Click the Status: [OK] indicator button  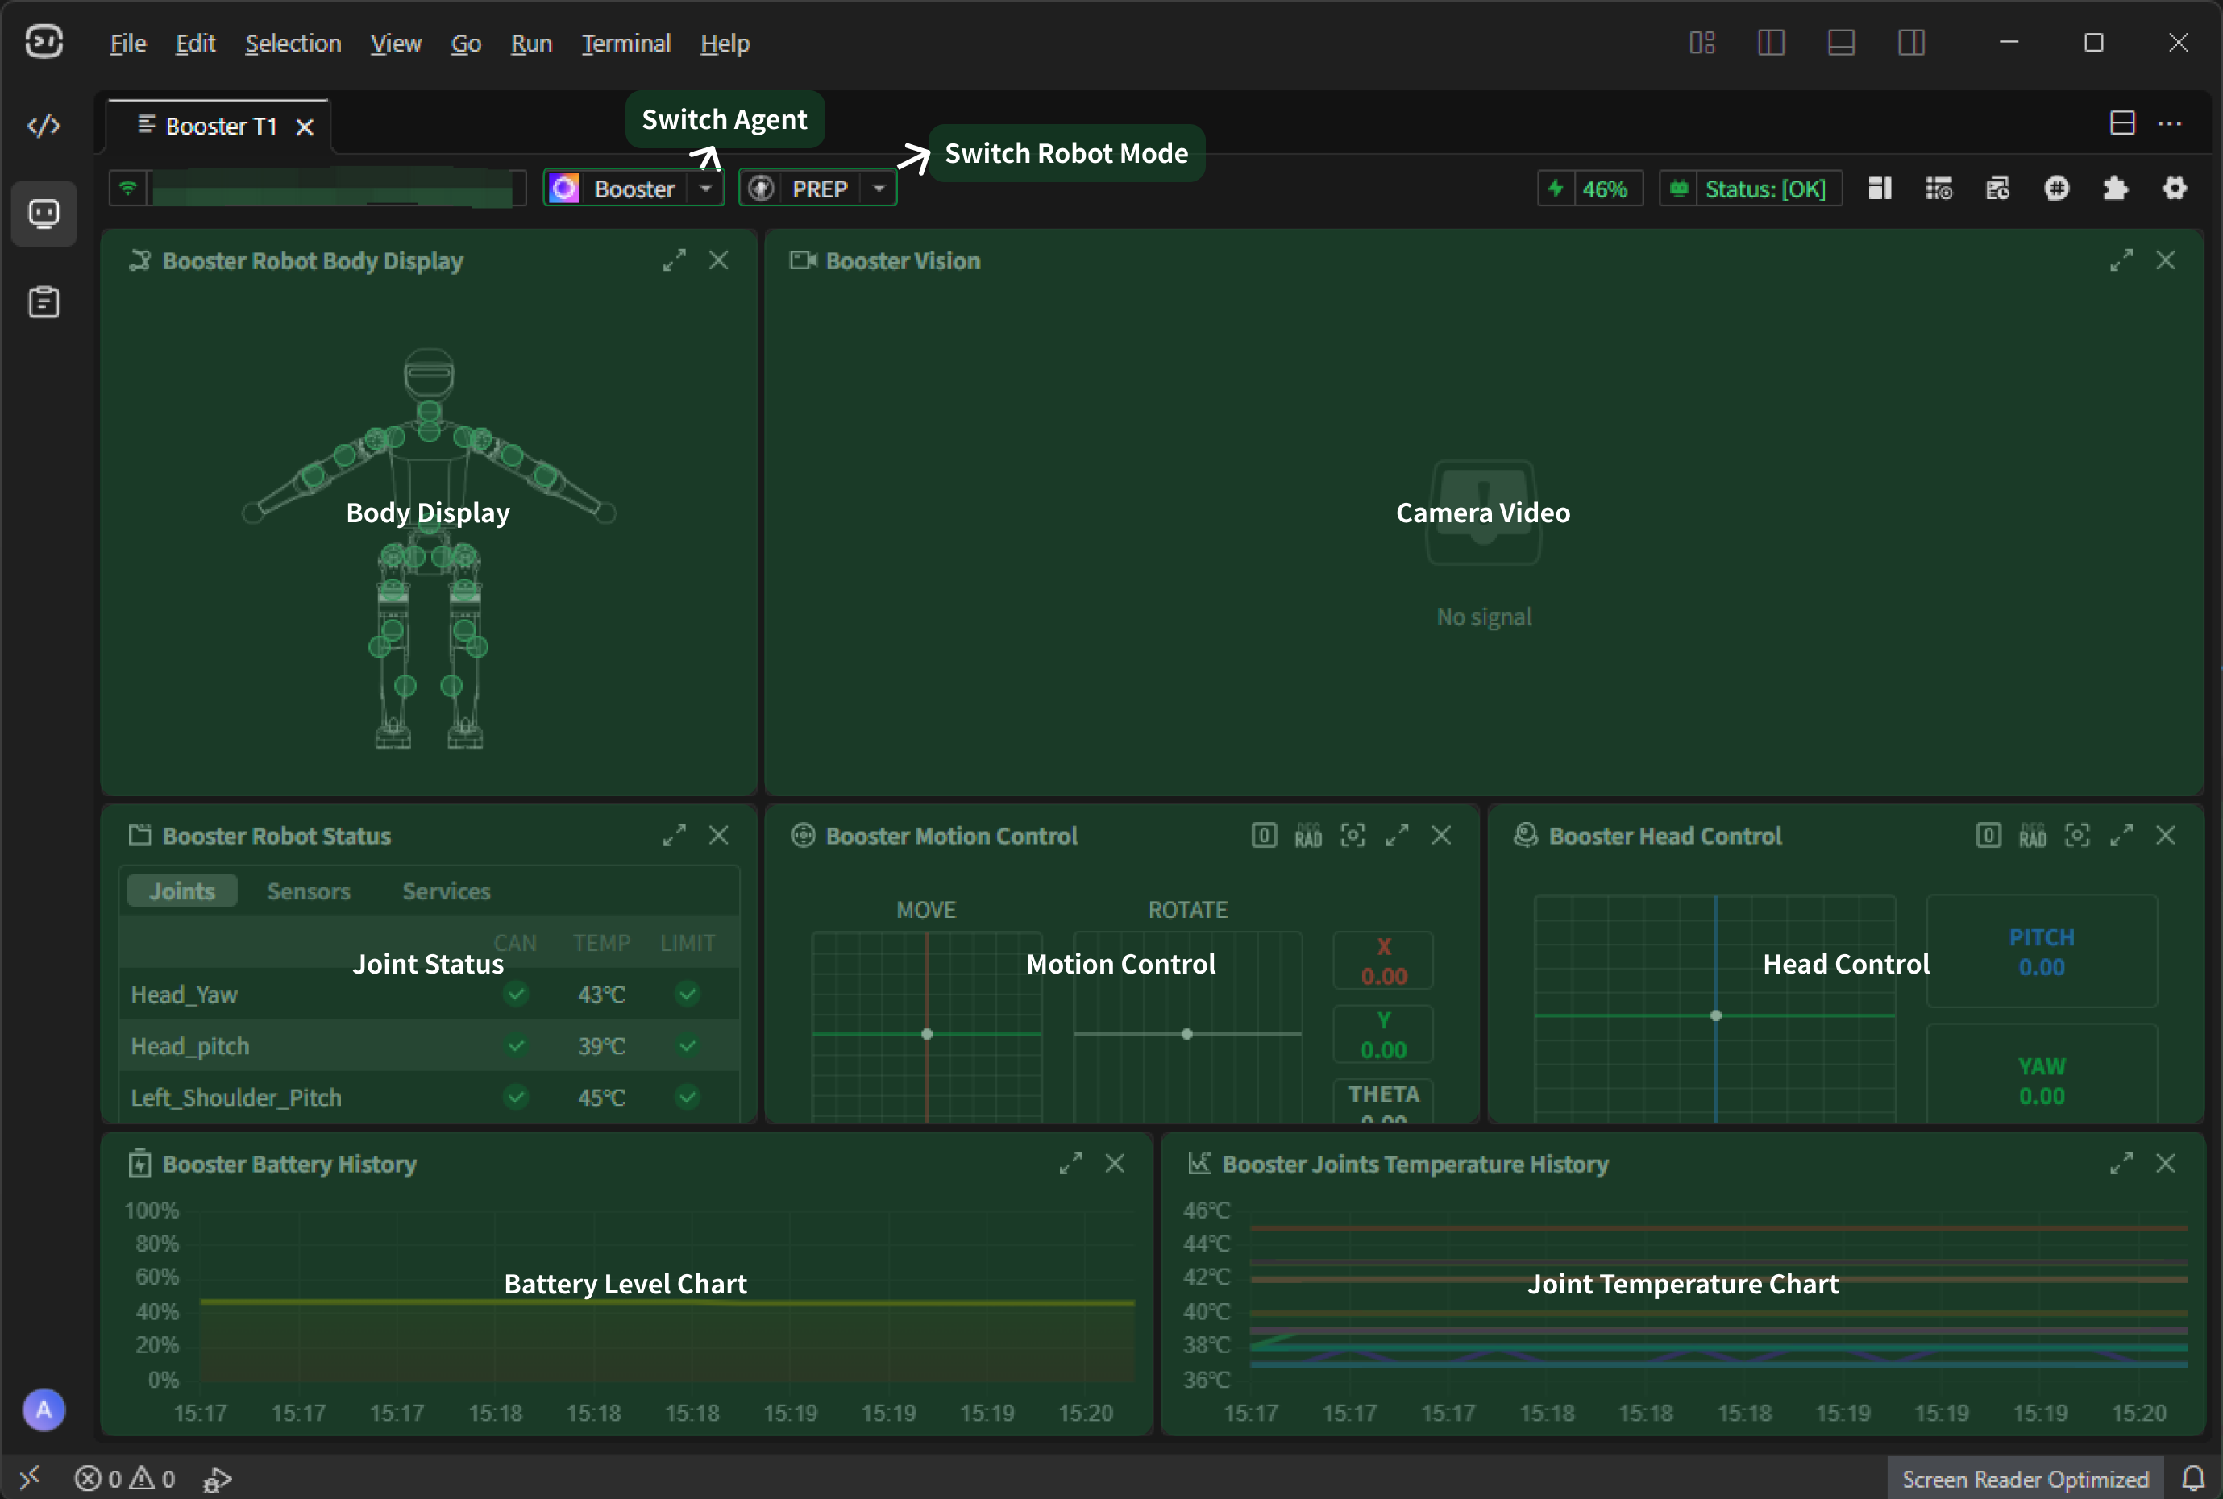(x=1751, y=189)
